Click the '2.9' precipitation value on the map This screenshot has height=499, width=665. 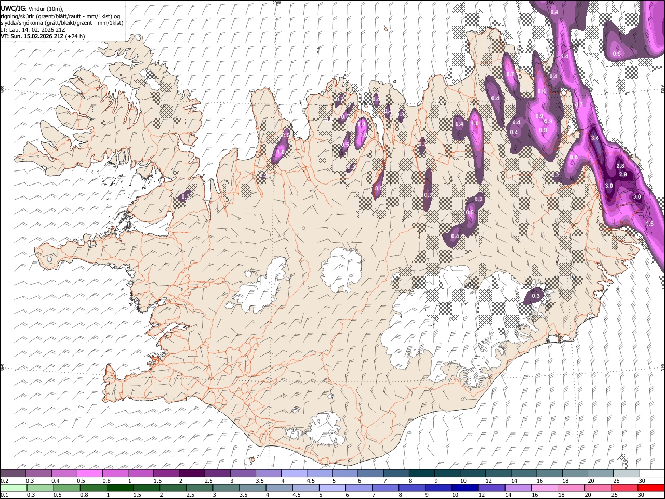(x=623, y=174)
